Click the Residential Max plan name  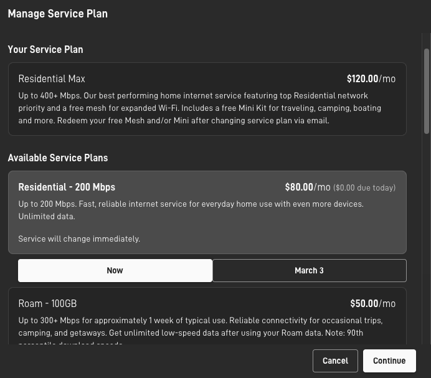click(52, 78)
